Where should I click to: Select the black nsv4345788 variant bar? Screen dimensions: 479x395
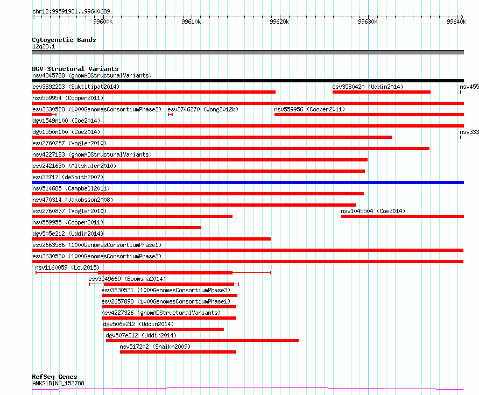tap(248, 81)
